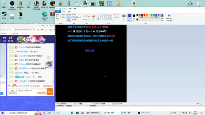Click the heart Follow icon in stream page
205x115 pixels.
pos(5,38)
